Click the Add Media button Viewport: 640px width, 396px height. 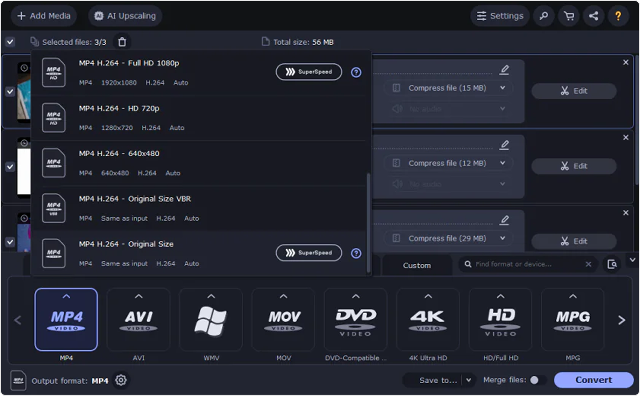coord(44,16)
